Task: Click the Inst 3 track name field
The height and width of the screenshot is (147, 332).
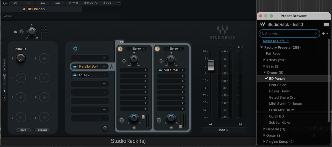Action: click(x=223, y=130)
